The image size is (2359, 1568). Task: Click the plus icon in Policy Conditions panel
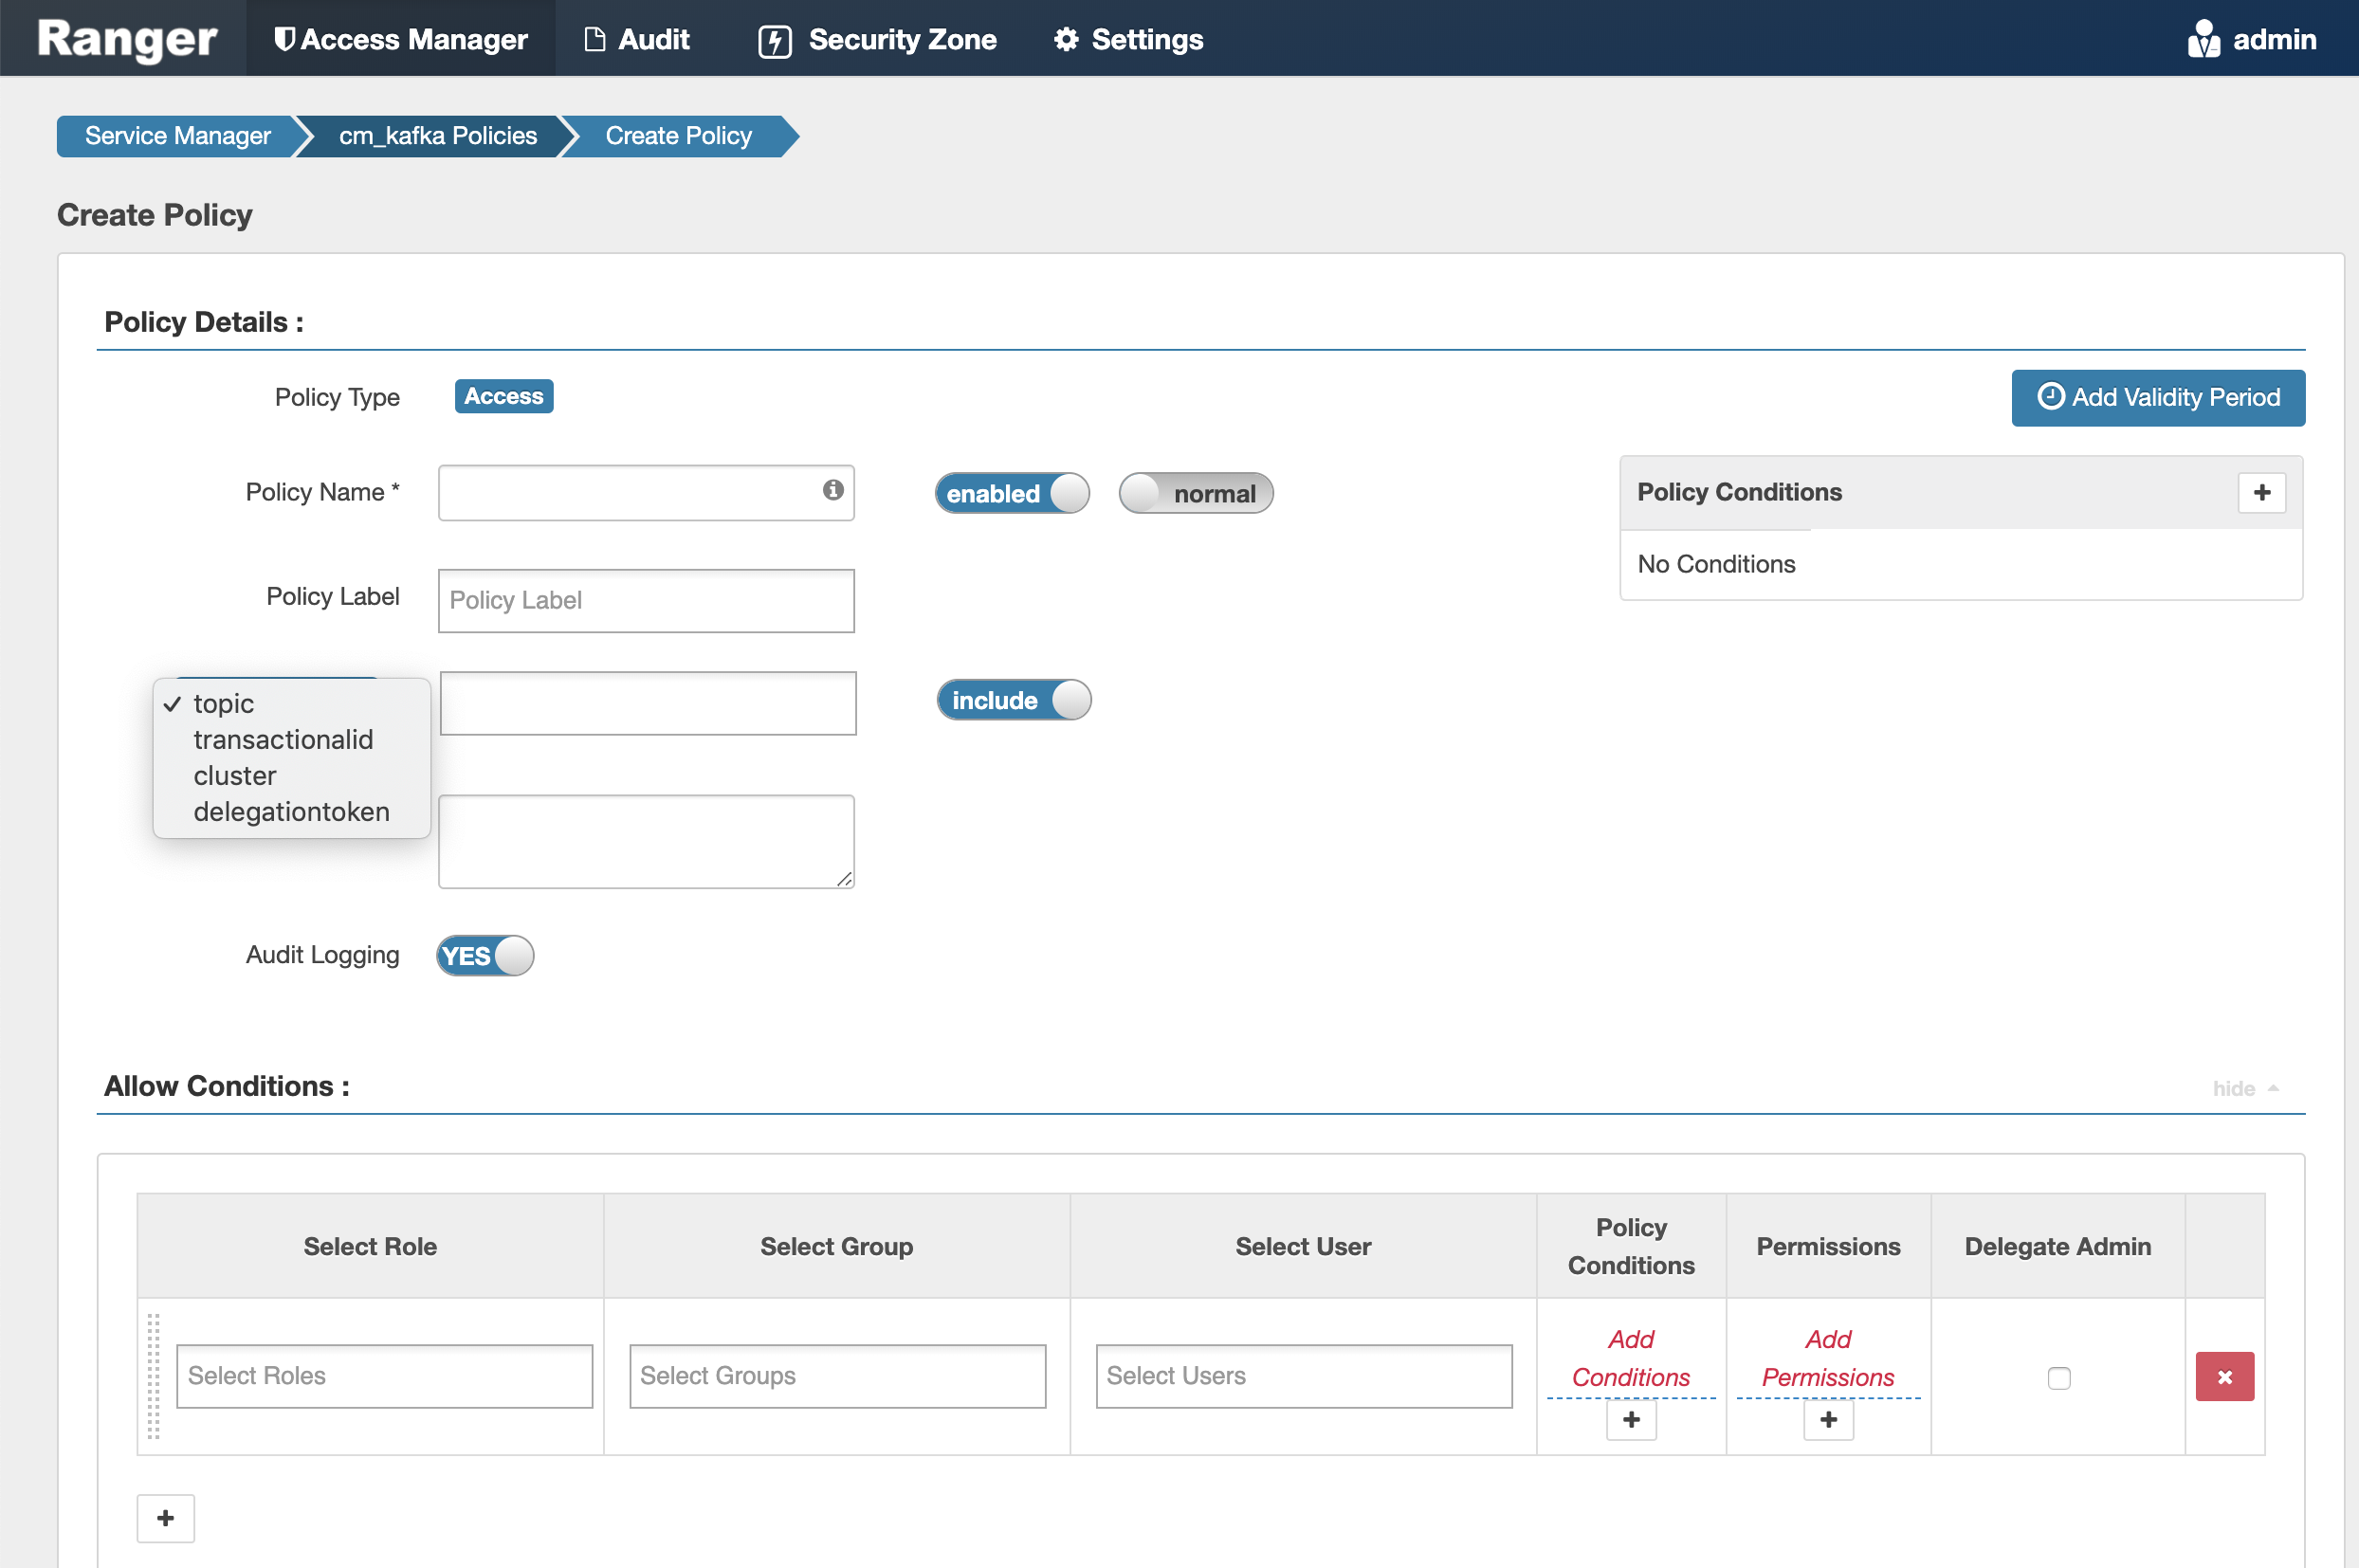[2262, 492]
